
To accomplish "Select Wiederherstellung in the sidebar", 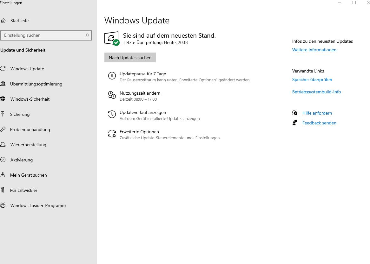I will coord(28,145).
